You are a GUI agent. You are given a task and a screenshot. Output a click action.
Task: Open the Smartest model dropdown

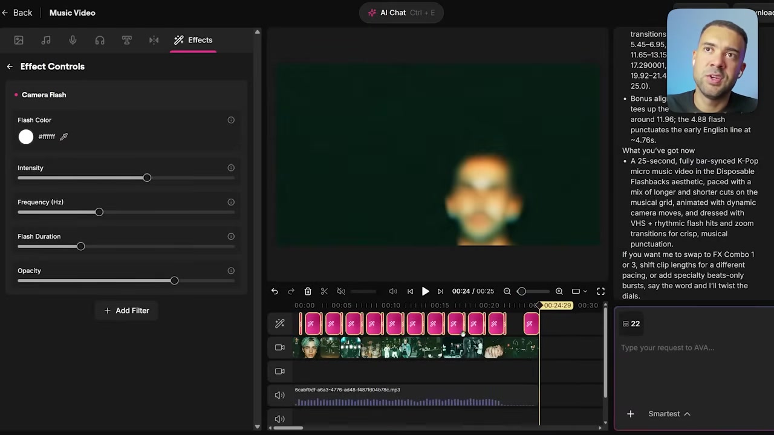(x=669, y=414)
